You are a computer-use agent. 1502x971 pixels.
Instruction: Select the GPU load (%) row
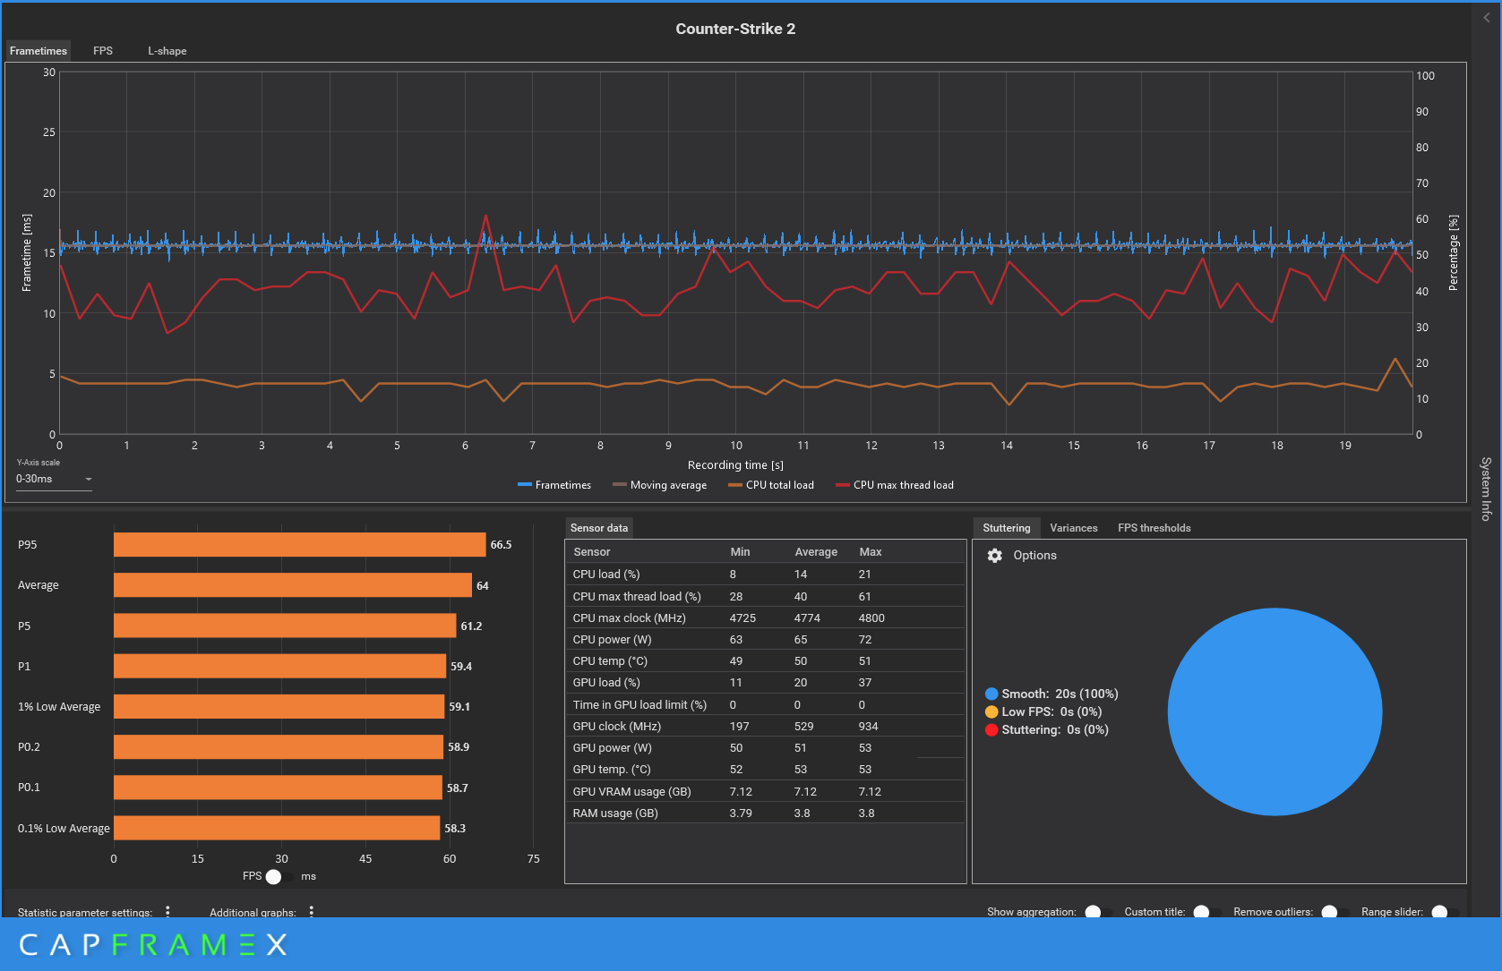[766, 682]
